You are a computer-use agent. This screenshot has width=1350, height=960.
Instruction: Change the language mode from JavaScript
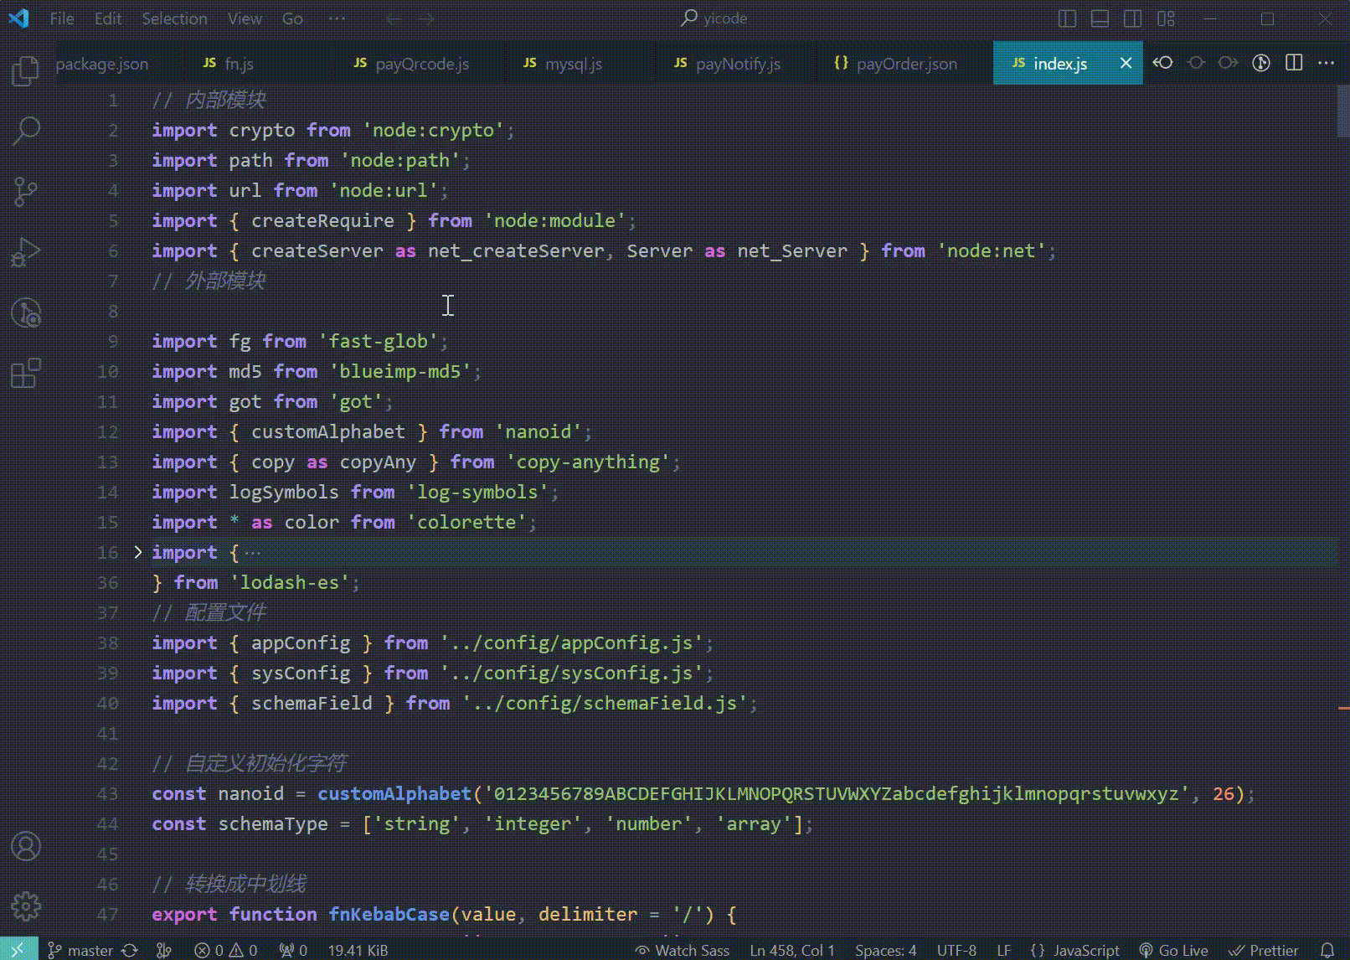(1076, 949)
